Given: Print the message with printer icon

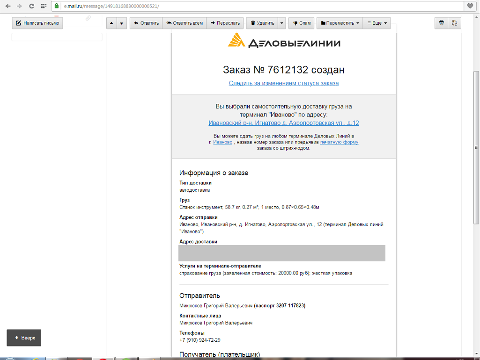Looking at the screenshot, I should 442,23.
